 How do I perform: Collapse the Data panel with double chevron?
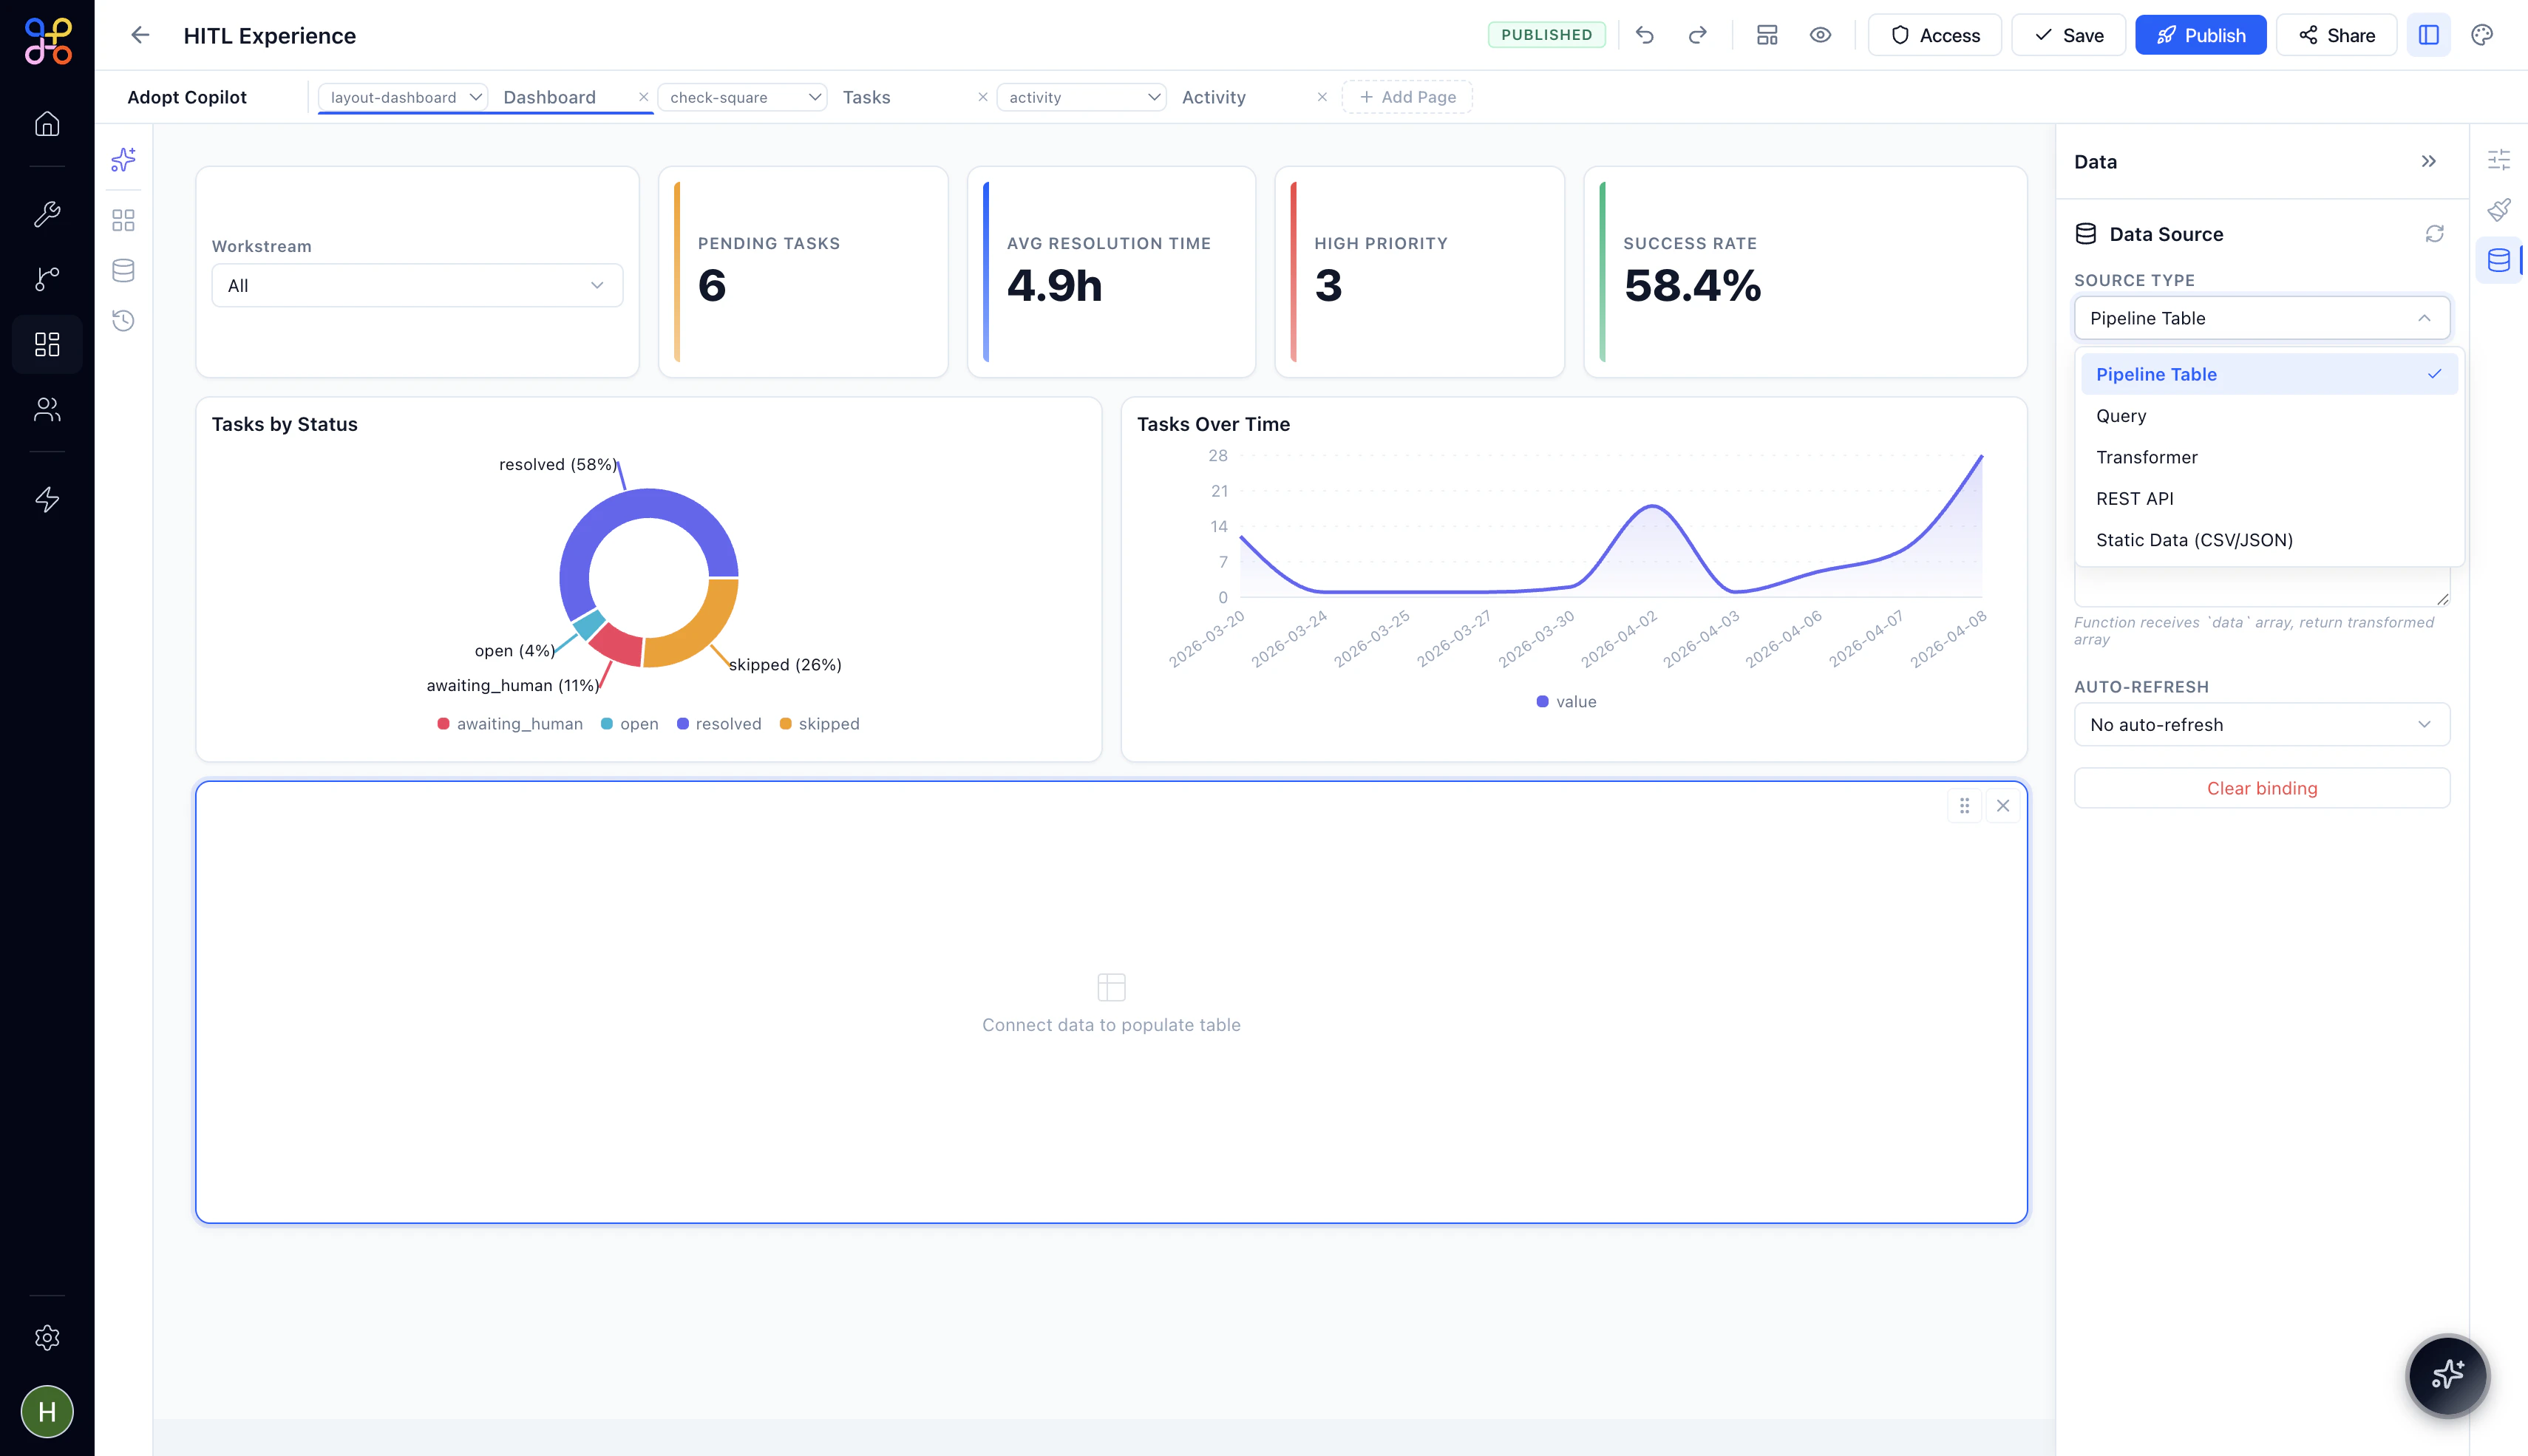2428,162
